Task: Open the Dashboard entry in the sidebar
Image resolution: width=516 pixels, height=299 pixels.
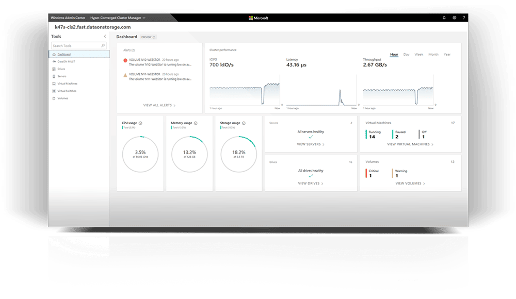Action: pyautogui.click(x=64, y=54)
